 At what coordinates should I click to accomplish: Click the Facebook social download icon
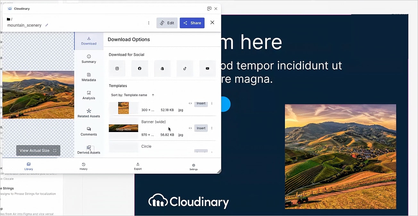(139, 69)
